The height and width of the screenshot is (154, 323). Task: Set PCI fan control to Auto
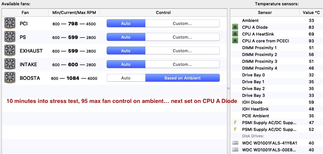(126, 23)
